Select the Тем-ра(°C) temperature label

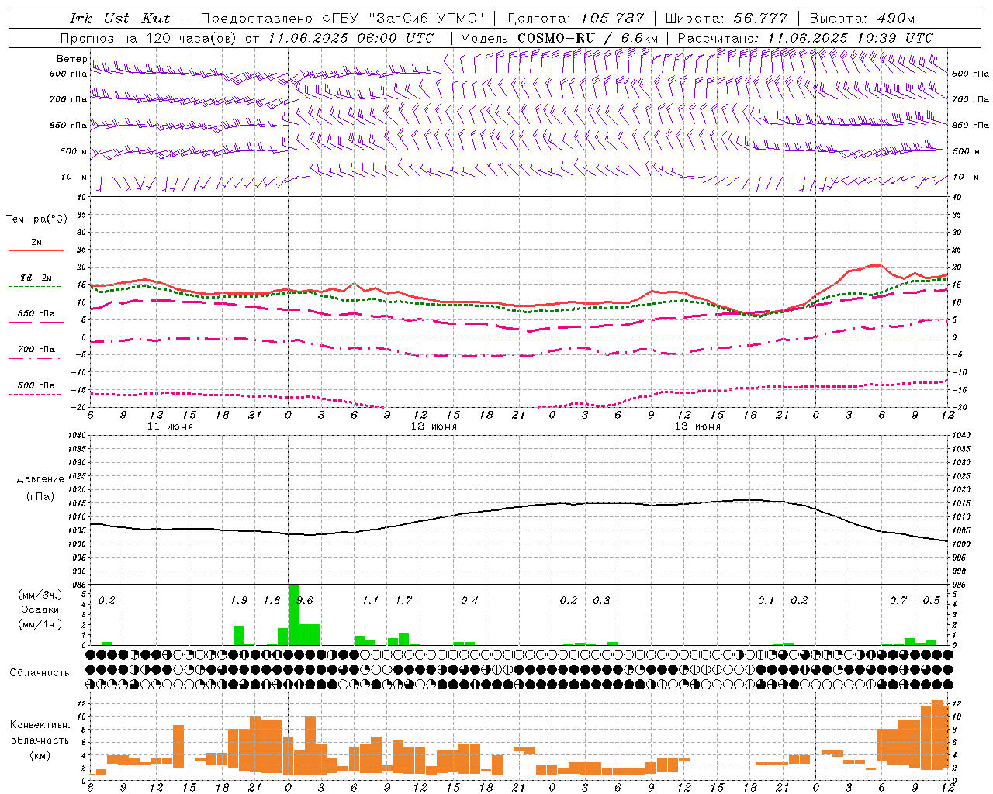(x=36, y=219)
